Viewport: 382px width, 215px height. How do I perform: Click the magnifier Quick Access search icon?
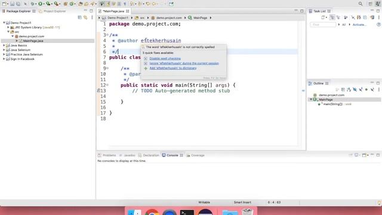pos(361,4)
